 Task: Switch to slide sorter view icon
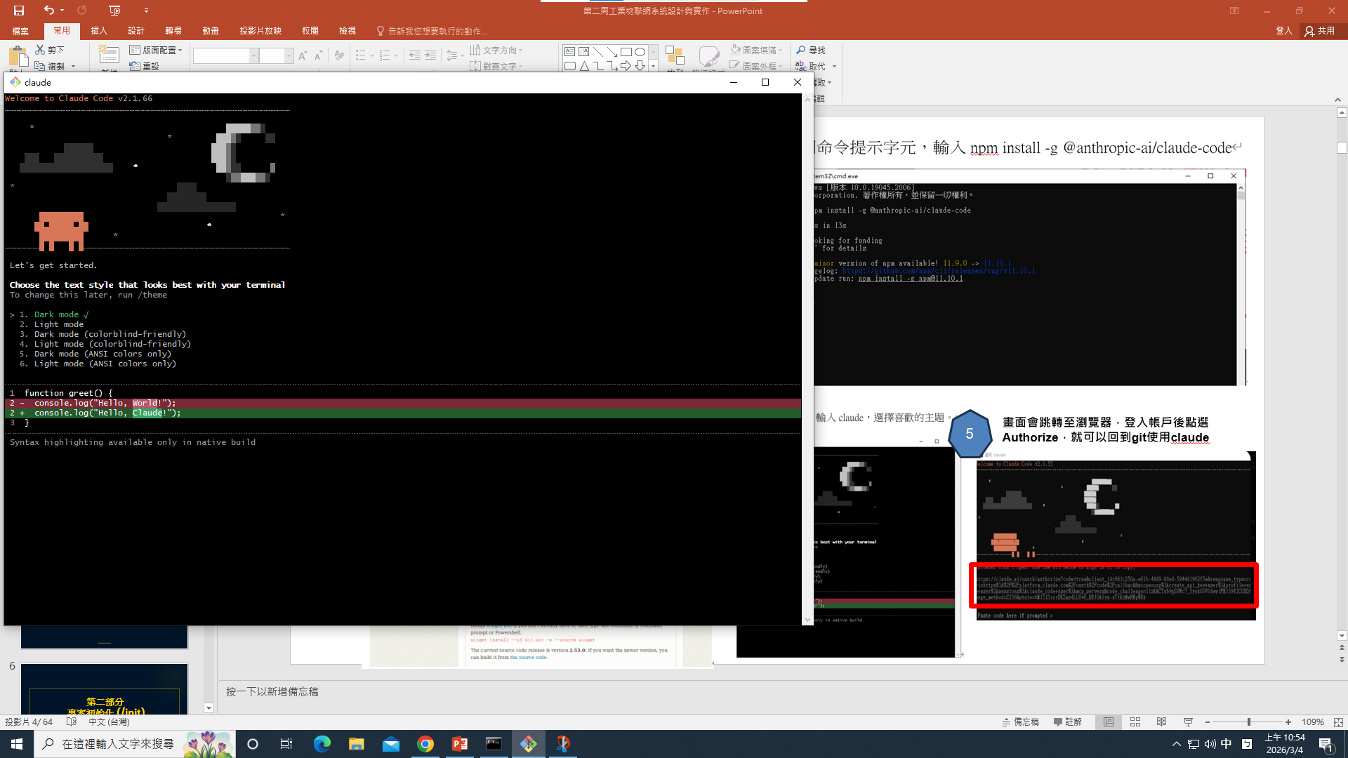[1135, 722]
